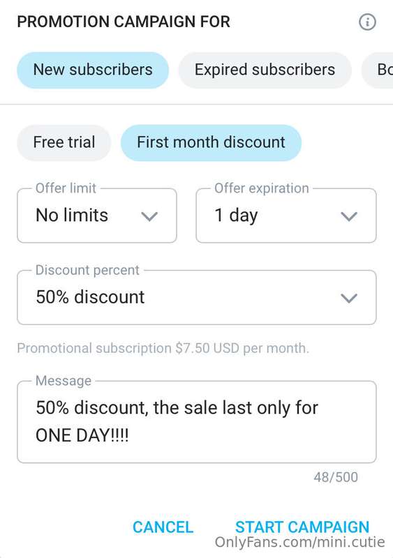
Task: Click the Discount percent chevron arrow
Action: [349, 299]
